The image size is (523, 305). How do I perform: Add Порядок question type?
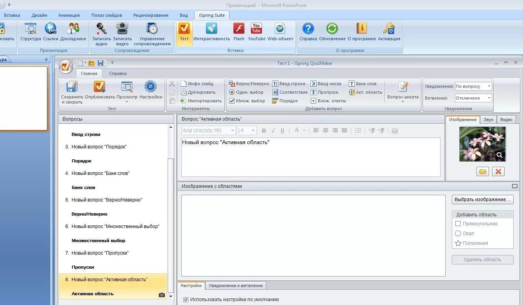point(285,101)
